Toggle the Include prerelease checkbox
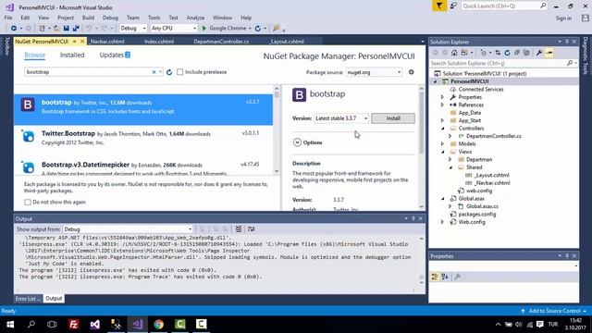The image size is (592, 333). click(x=180, y=72)
